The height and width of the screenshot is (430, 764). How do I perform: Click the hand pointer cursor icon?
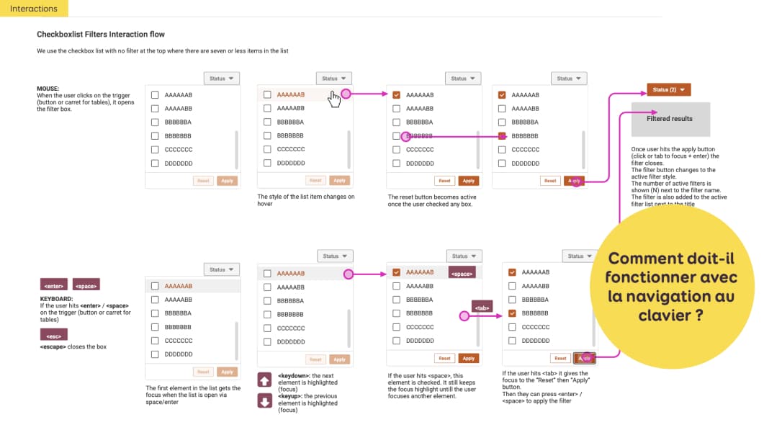point(334,99)
